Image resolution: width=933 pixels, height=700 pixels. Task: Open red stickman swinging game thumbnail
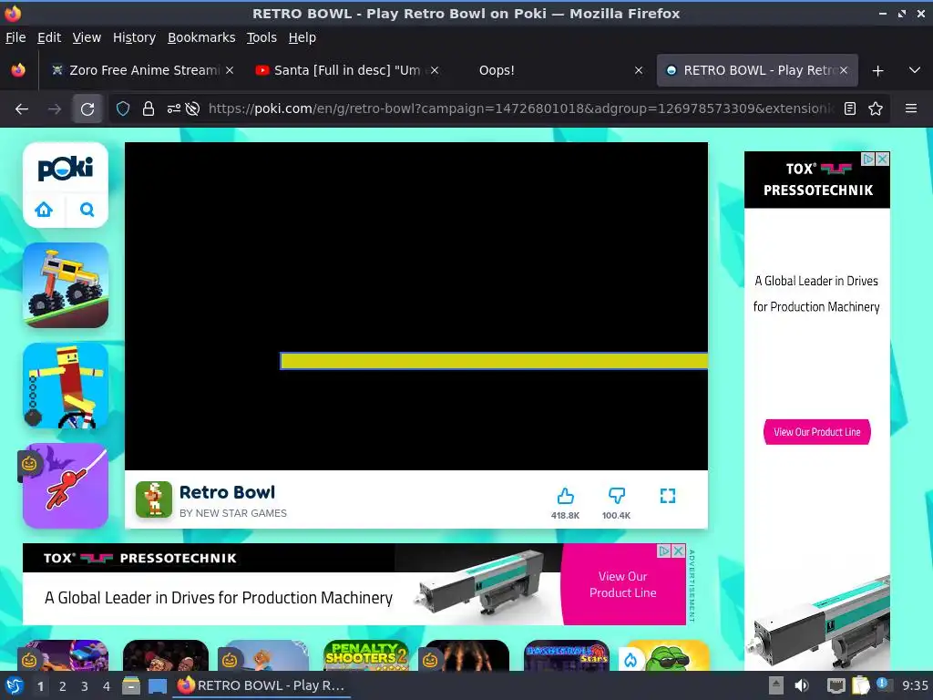pos(66,485)
